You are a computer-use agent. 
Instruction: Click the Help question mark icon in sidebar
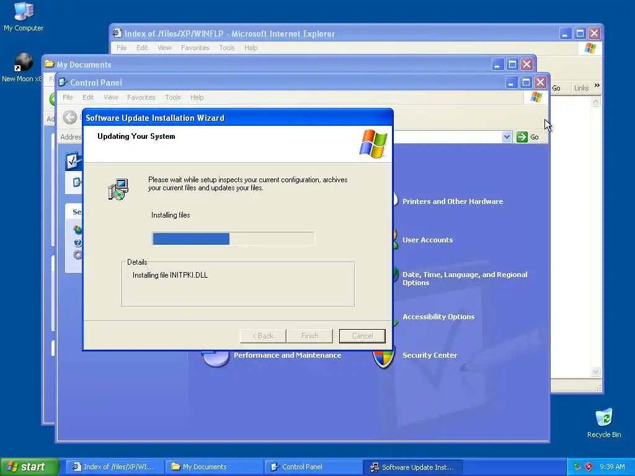(78, 242)
